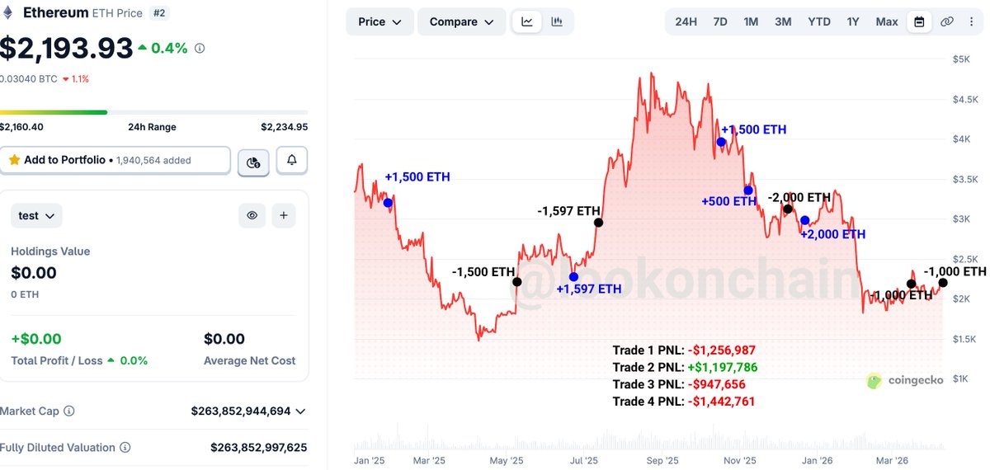Select the YTD time range tab
This screenshot has height=470, width=990.
[819, 21]
